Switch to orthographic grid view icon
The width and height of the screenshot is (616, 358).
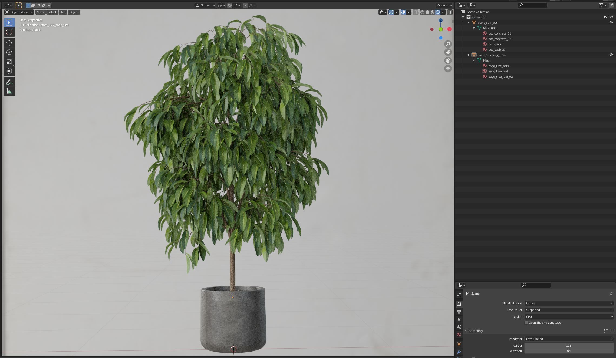click(x=448, y=69)
